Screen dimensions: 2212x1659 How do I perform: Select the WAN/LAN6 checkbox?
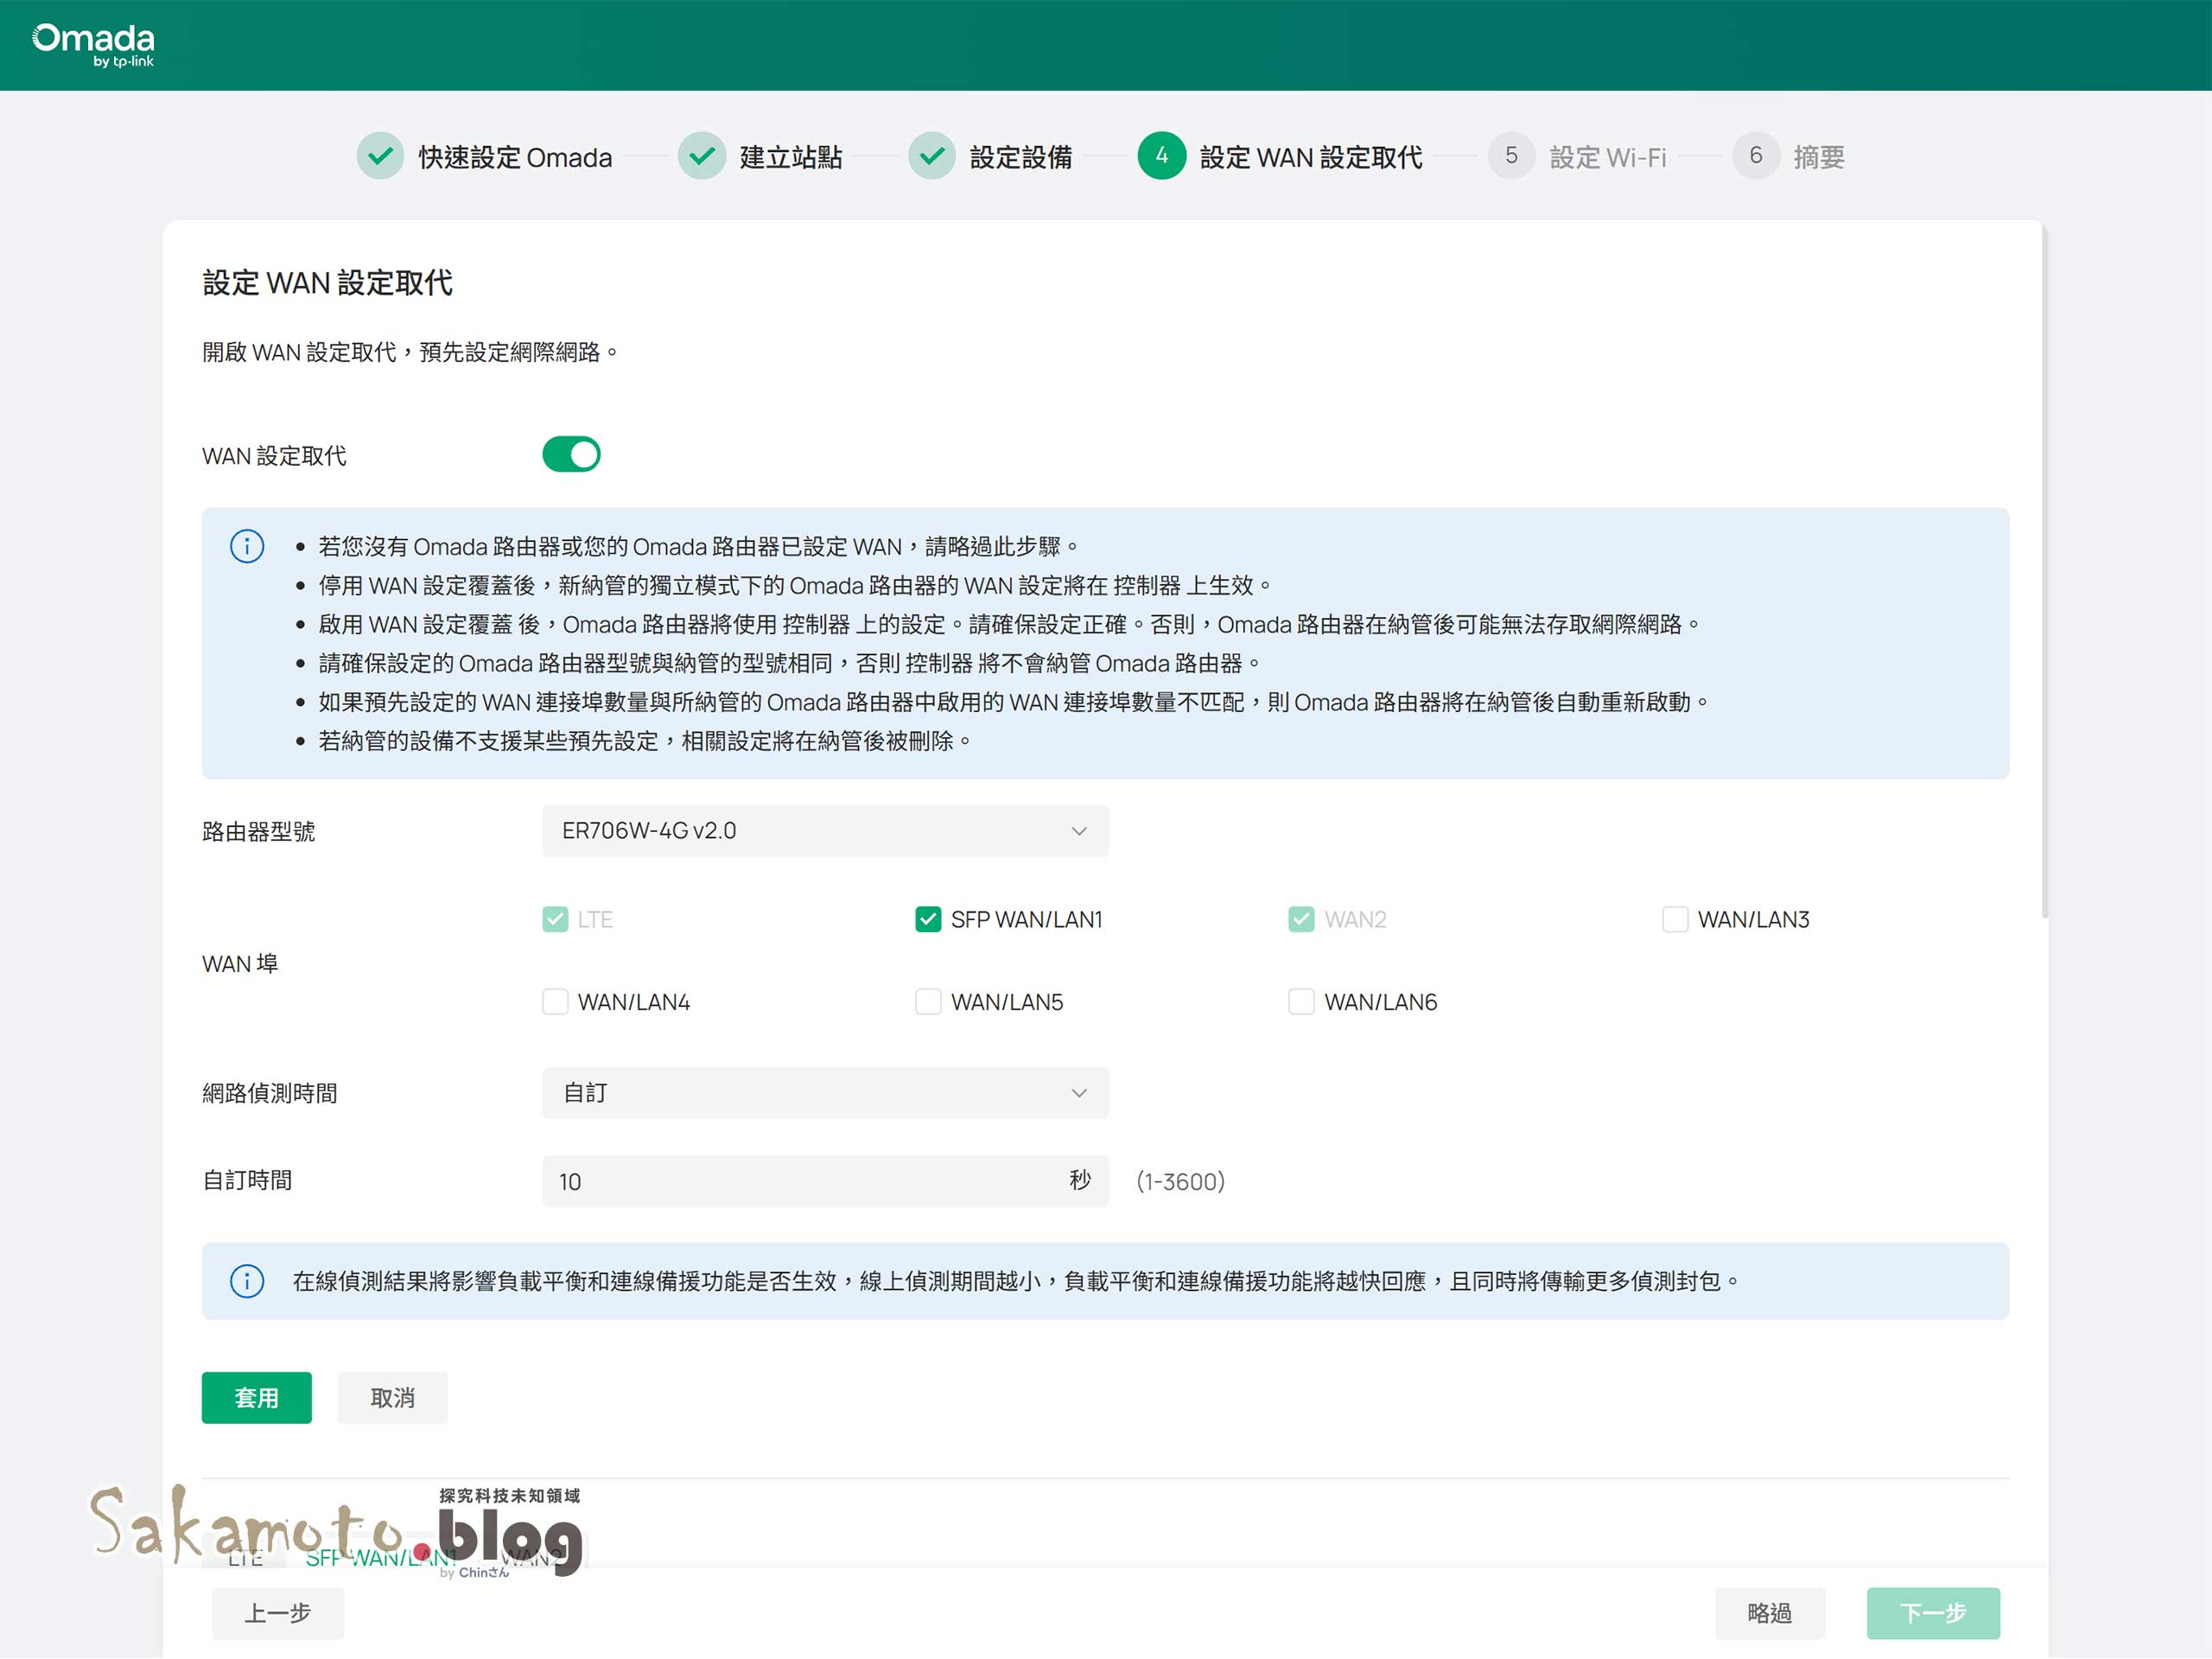coord(1301,1002)
